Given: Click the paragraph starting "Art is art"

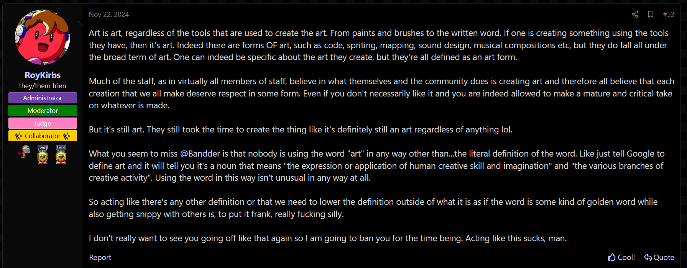Looking at the screenshot, I should pos(380,45).
